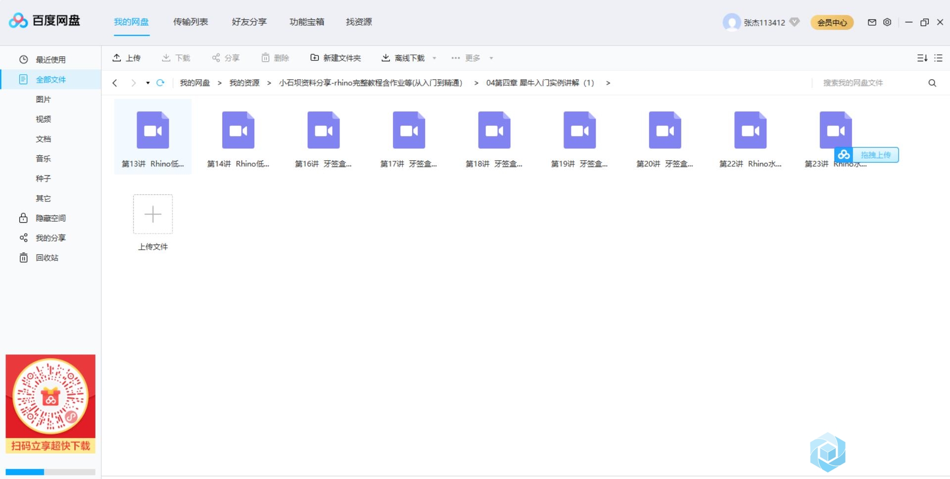Click the floating blue cube icon
Image resolution: width=950 pixels, height=479 pixels.
pyautogui.click(x=828, y=452)
